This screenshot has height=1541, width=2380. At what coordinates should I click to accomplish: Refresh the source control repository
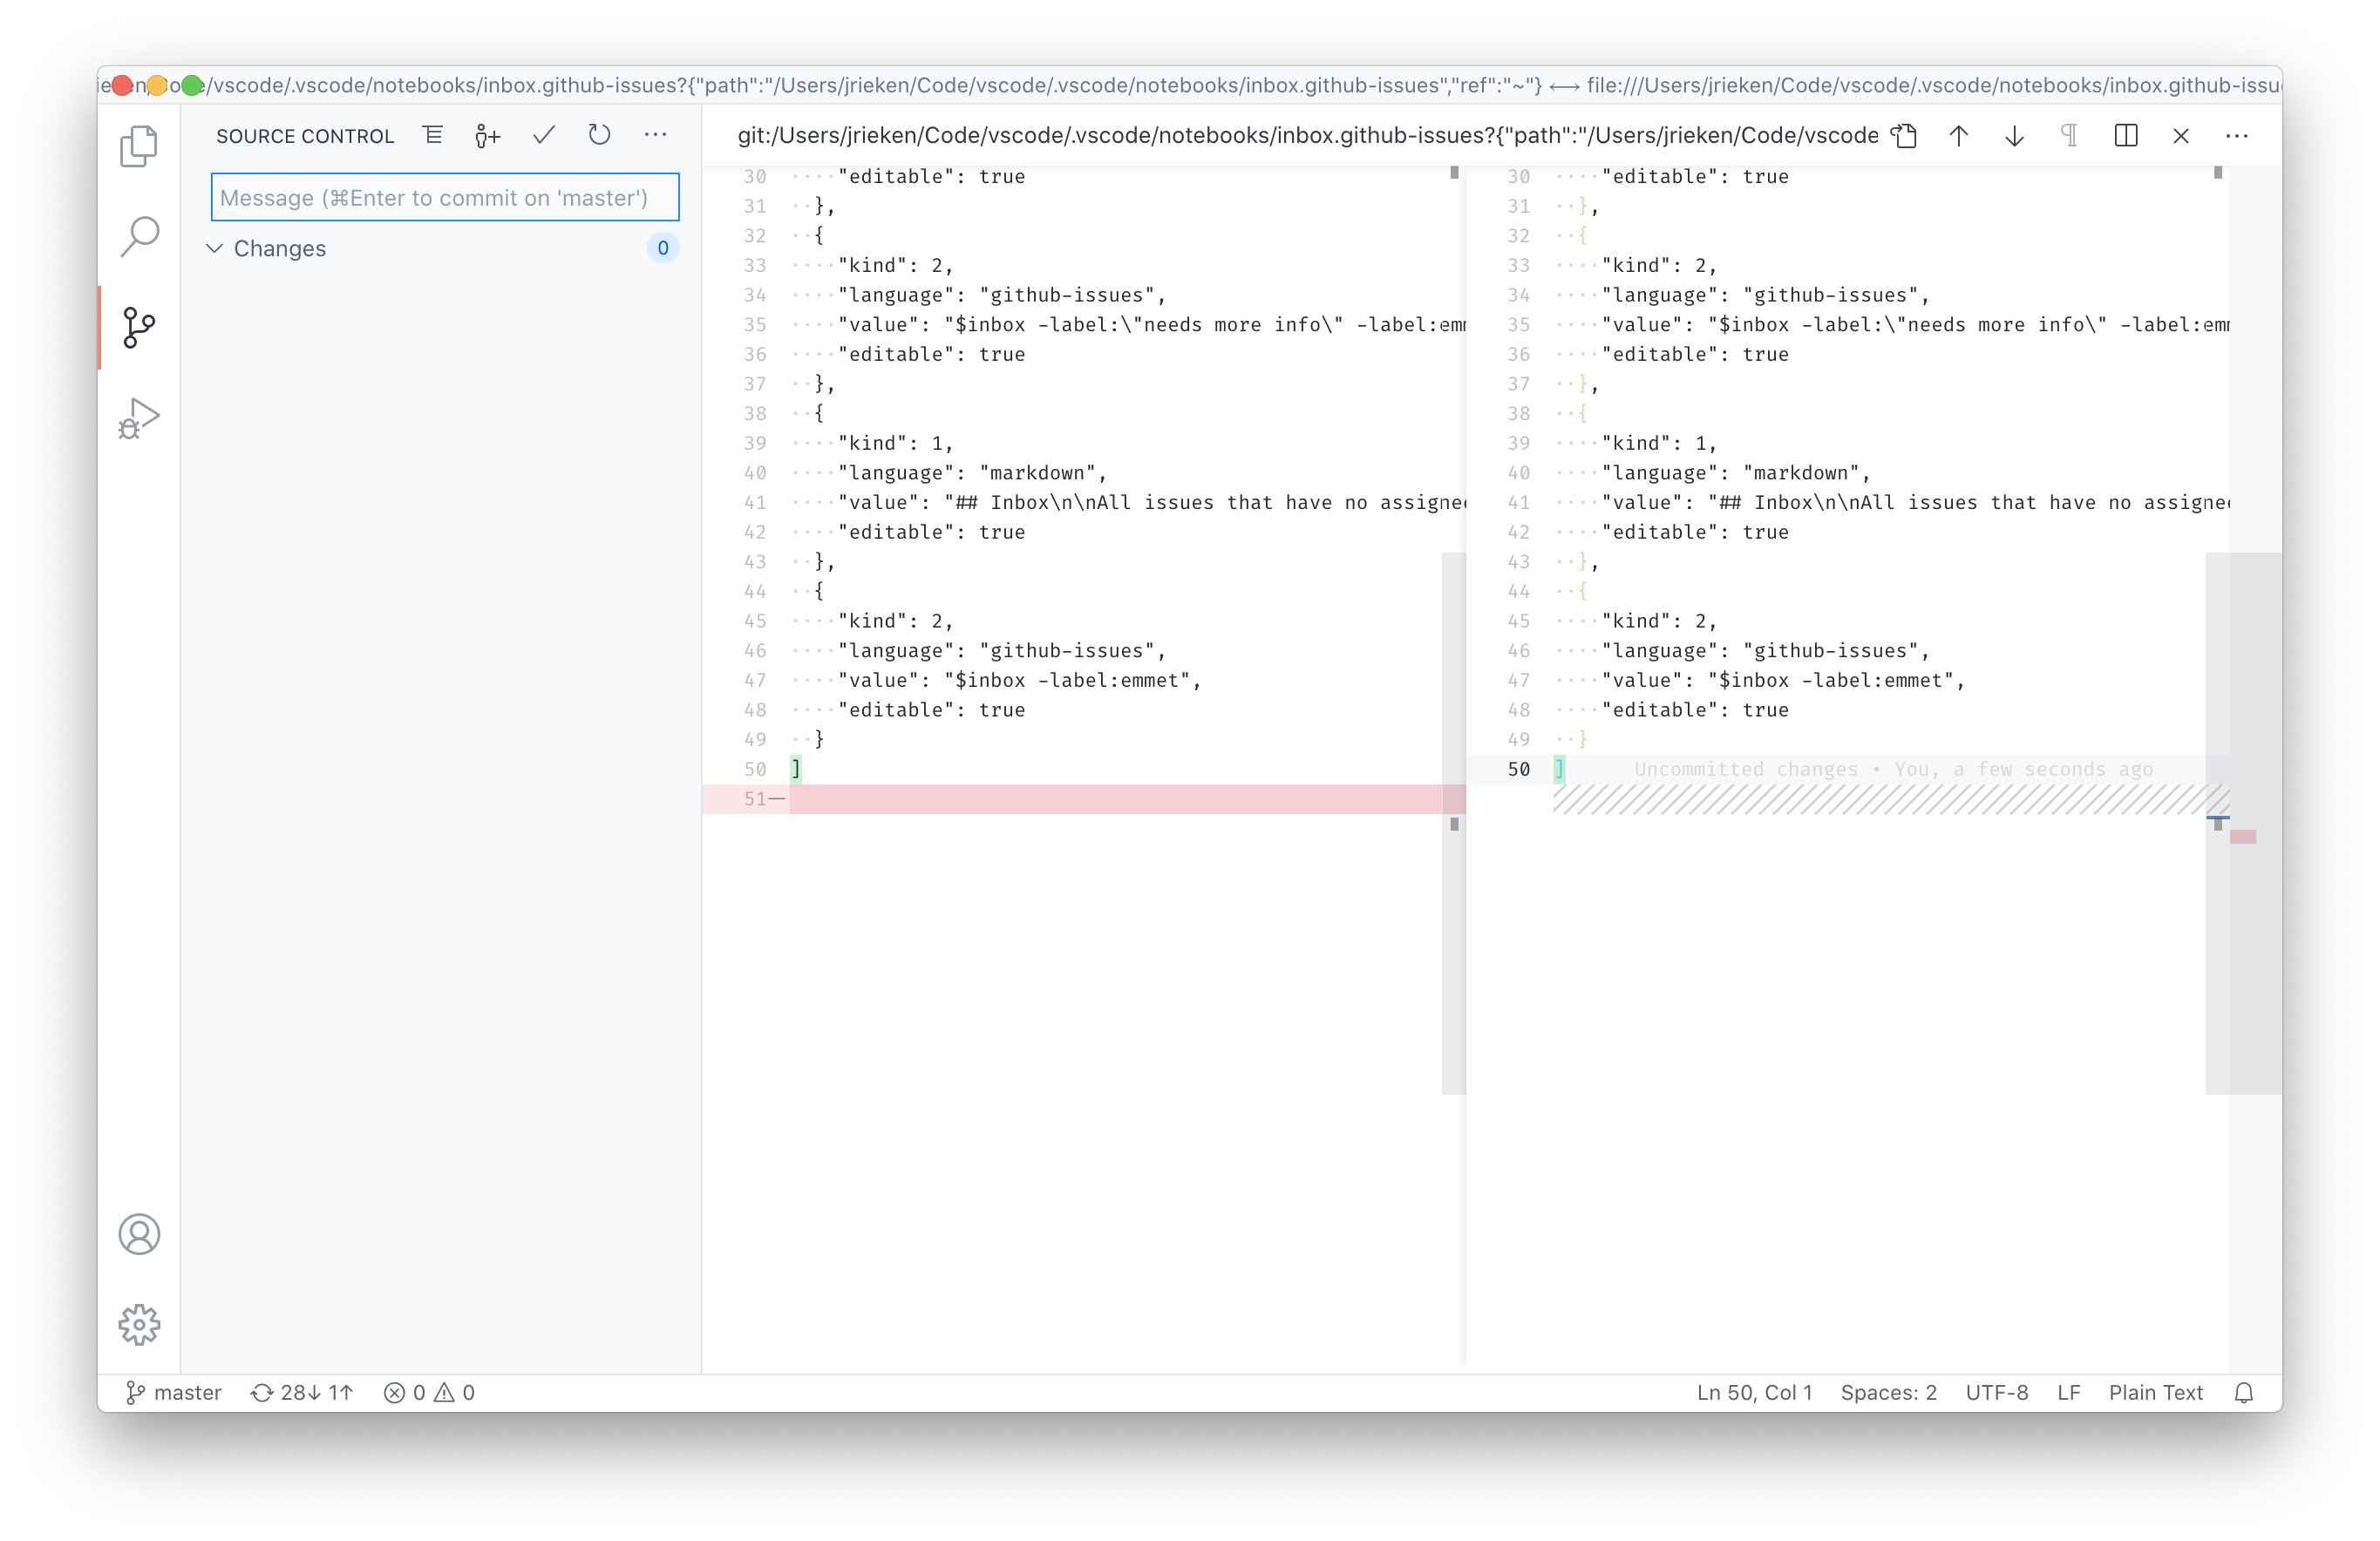(x=599, y=135)
